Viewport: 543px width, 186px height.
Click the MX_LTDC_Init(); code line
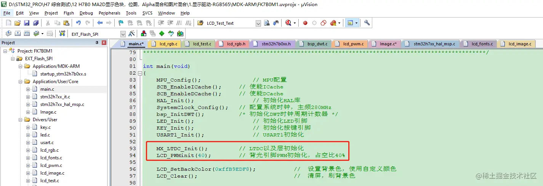182,148
